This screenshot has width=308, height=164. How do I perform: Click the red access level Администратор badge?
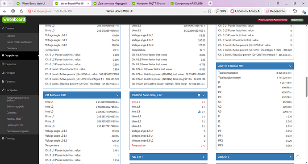[x=273, y=20]
